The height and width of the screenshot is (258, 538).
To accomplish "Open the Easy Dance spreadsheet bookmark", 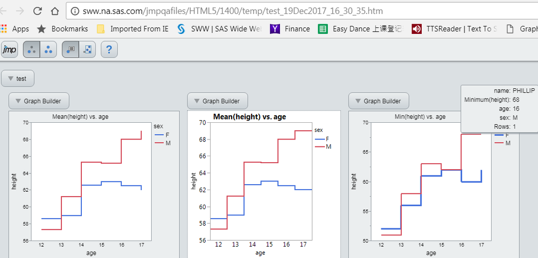I will point(360,29).
